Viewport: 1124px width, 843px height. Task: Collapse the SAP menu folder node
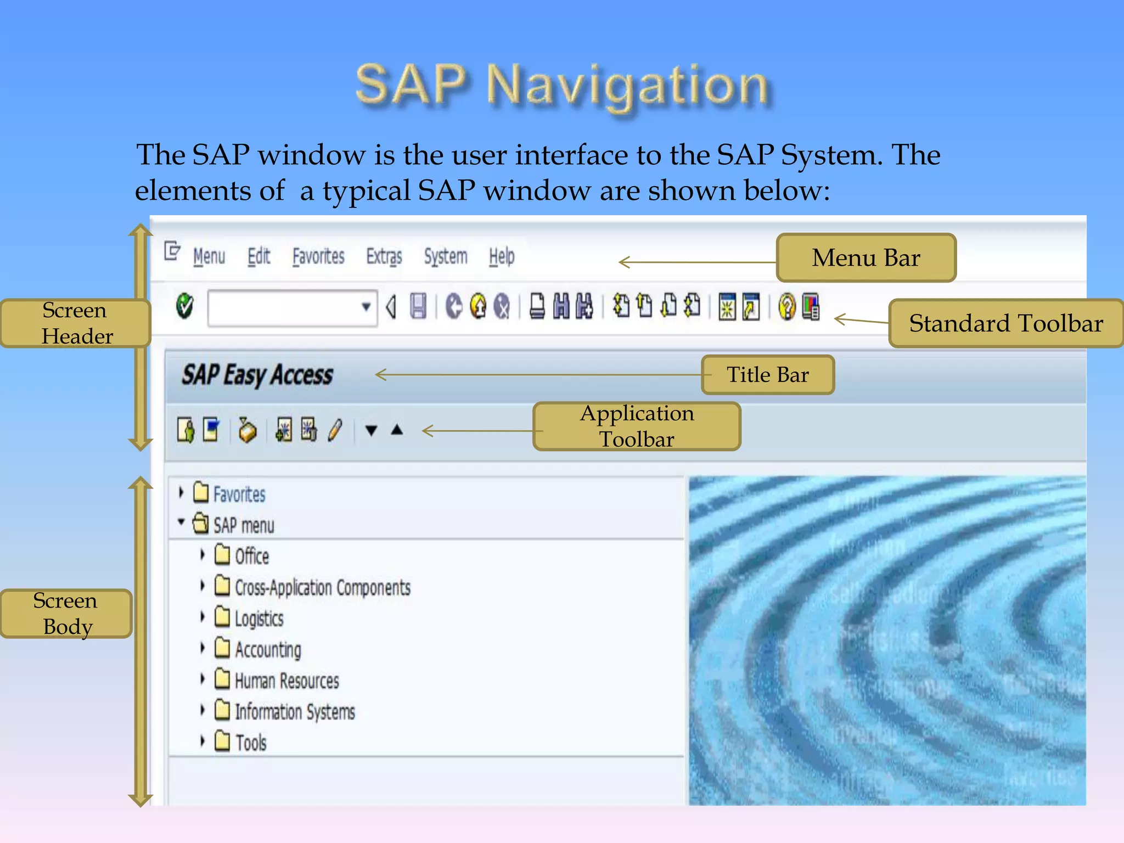(x=181, y=521)
